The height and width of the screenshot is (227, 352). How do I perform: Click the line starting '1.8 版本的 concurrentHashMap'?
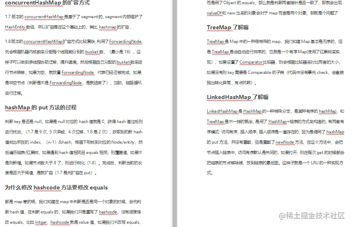pos(74,42)
